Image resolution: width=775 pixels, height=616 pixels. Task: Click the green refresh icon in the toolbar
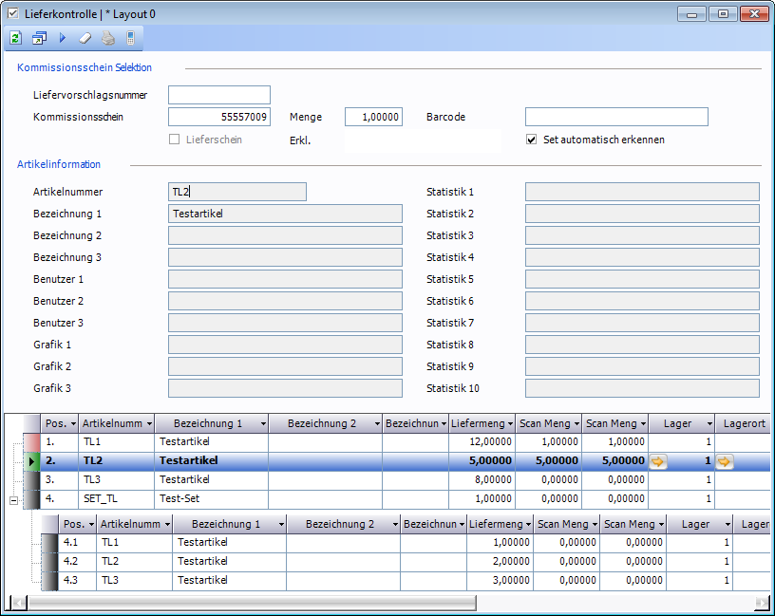click(x=16, y=39)
